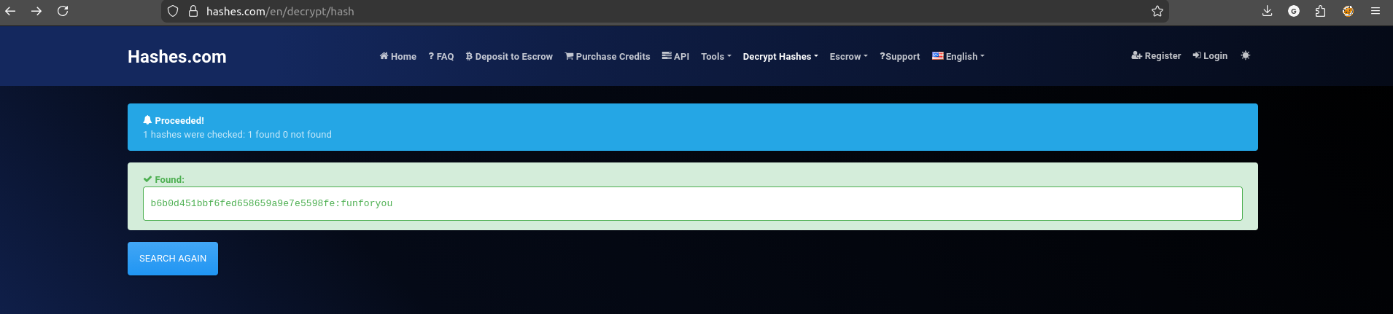Click the shield tracking protection icon
Image resolution: width=1393 pixels, height=314 pixels.
(x=173, y=11)
